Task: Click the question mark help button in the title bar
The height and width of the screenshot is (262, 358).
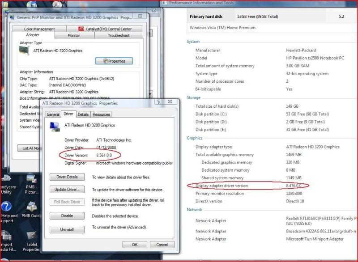Action: (158, 102)
